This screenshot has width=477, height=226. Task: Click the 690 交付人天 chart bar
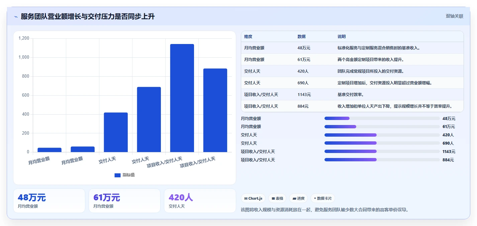149,119
